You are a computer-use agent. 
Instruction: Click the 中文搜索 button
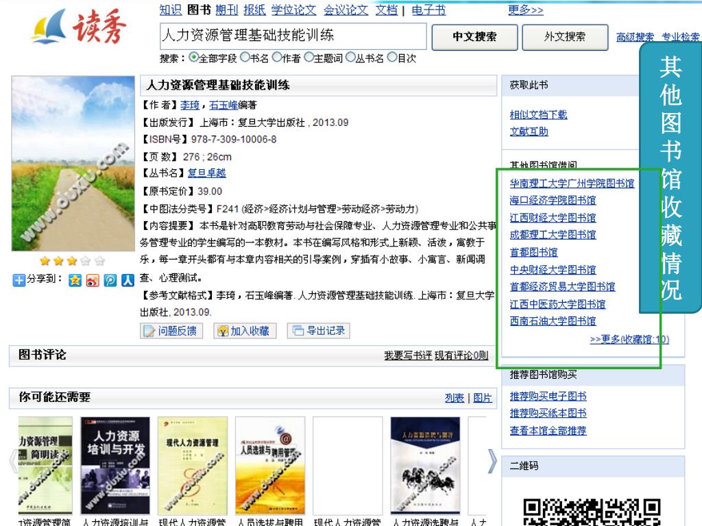[x=474, y=37]
